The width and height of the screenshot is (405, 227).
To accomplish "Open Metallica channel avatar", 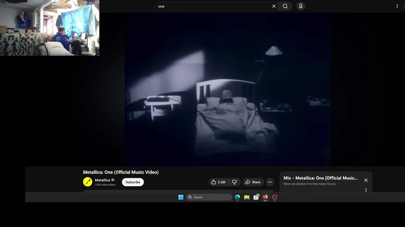I will pos(88,182).
